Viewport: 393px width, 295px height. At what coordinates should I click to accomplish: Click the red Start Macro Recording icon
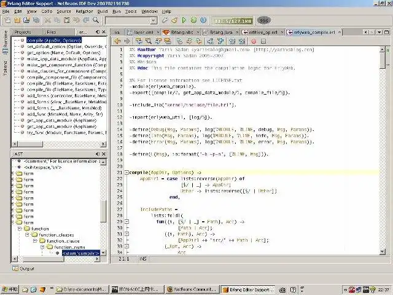(254, 41)
